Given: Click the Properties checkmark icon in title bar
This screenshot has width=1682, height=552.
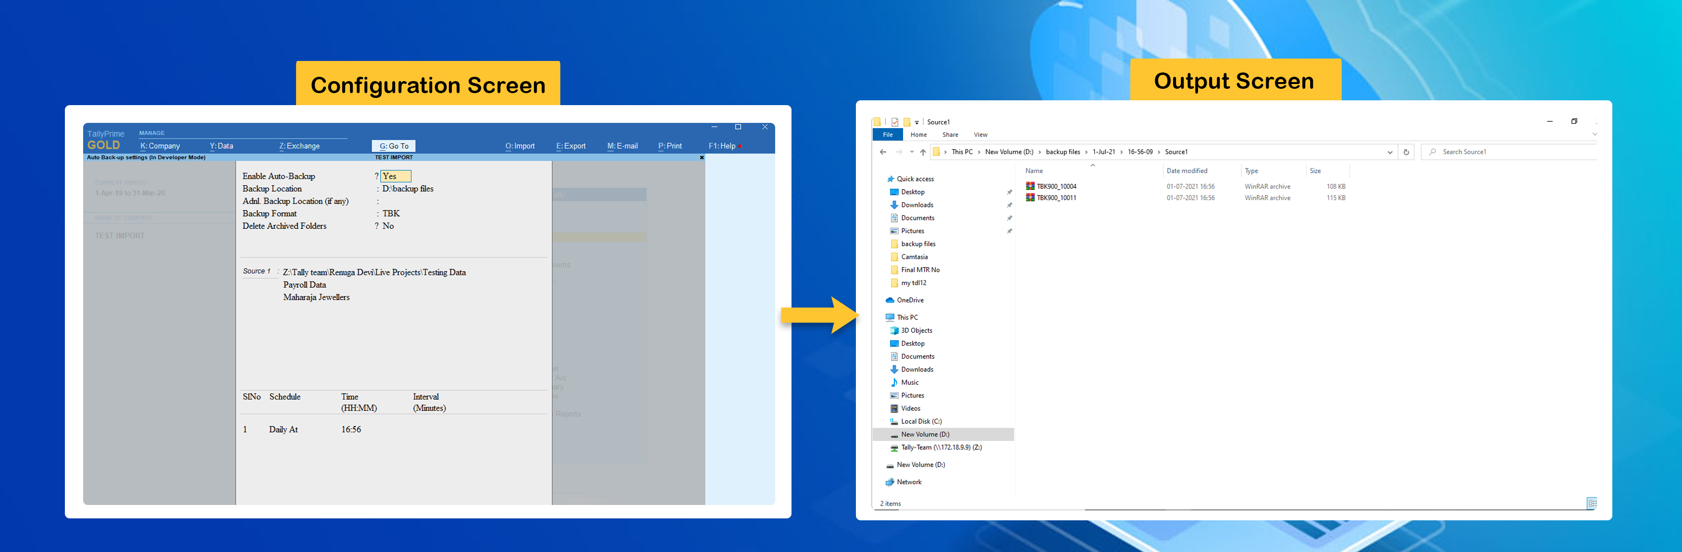Looking at the screenshot, I should point(894,122).
